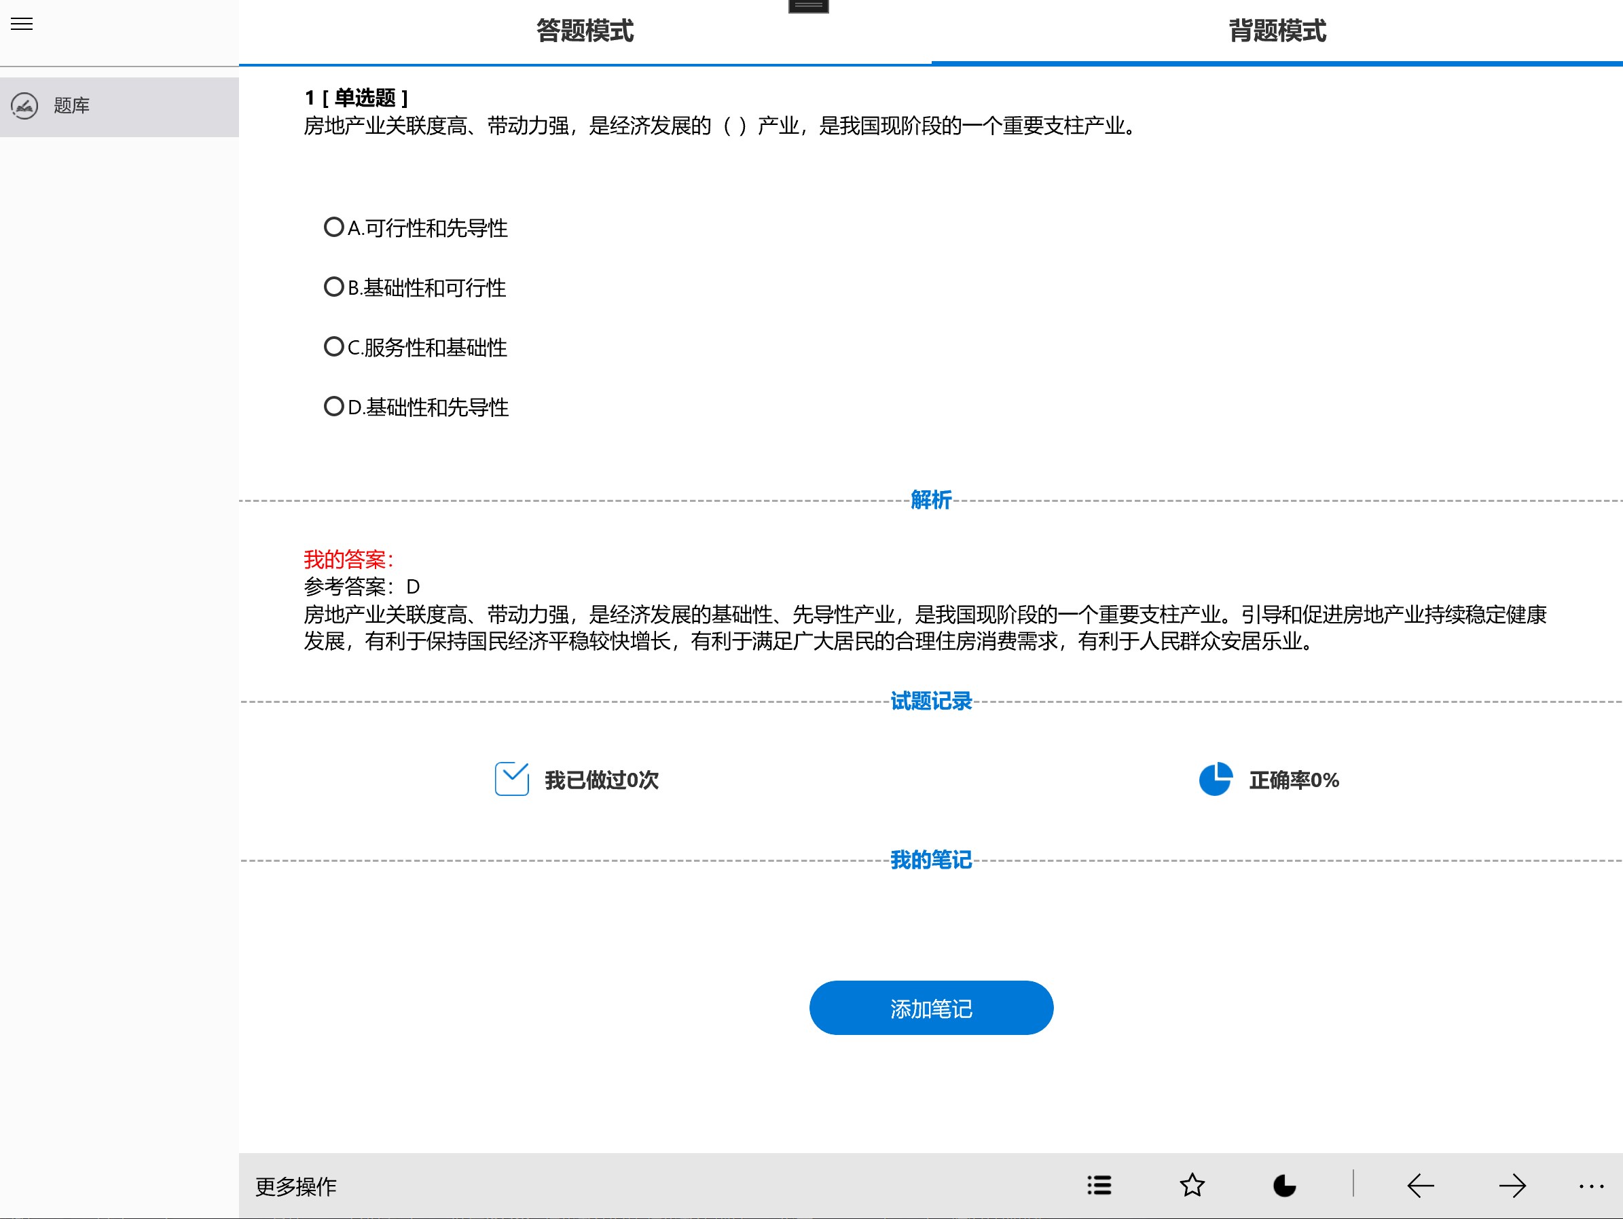Switch to 答题模式 tab
Viewport: 1623px width, 1219px height.
[585, 31]
